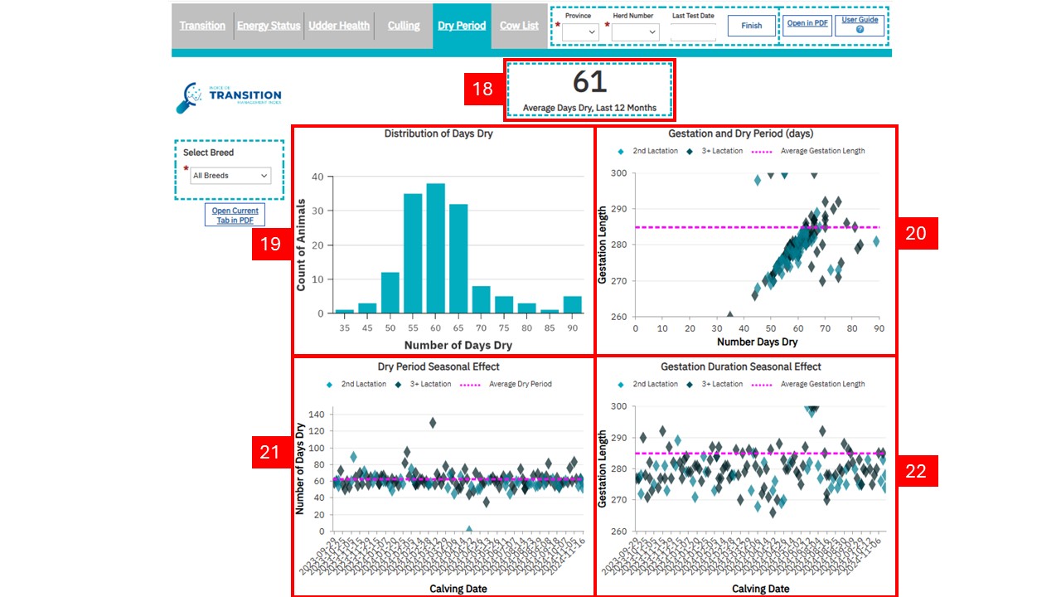Image resolution: width=1061 pixels, height=597 pixels.
Task: Click the Last Test Date field
Action: click(693, 32)
